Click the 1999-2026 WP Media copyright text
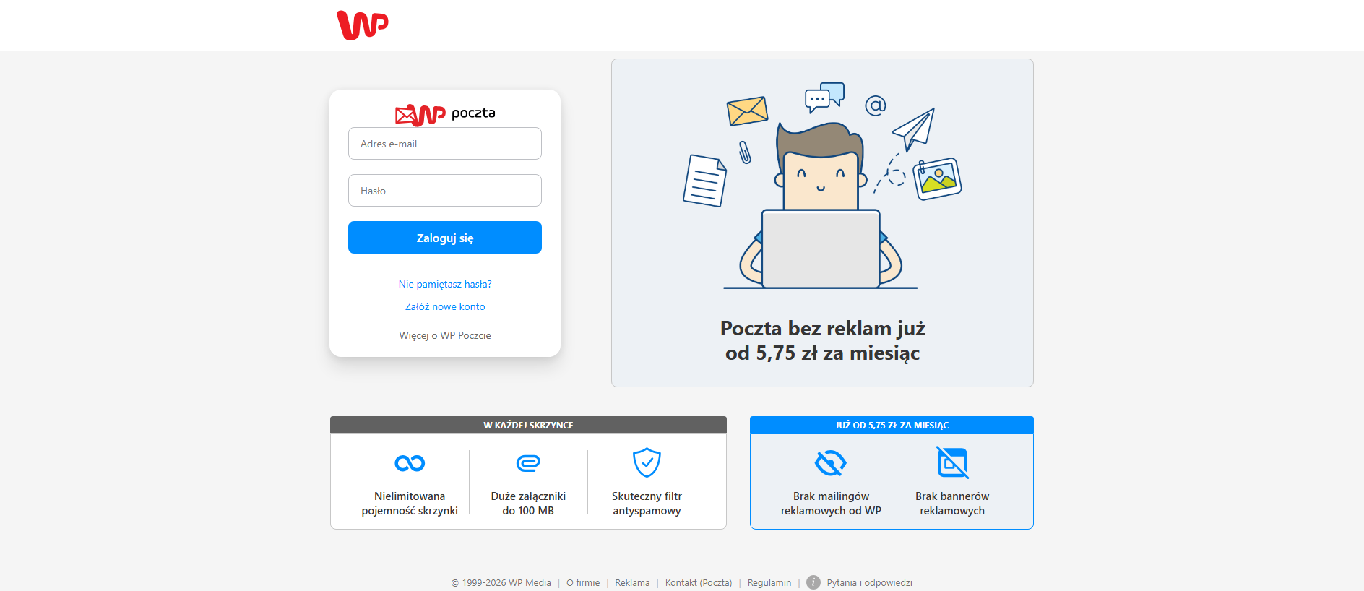Screen dimensions: 1364x591 pyautogui.click(x=501, y=582)
